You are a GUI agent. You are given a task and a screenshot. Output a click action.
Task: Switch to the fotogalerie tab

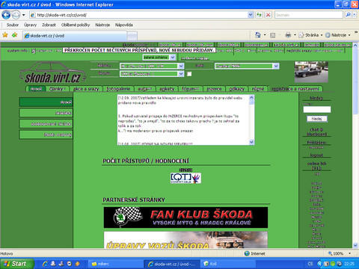tap(118, 89)
